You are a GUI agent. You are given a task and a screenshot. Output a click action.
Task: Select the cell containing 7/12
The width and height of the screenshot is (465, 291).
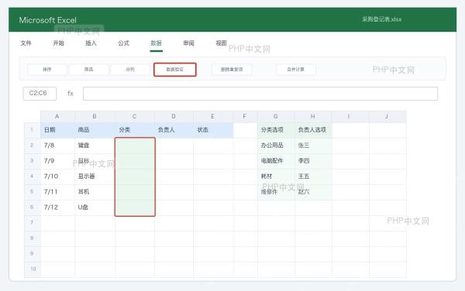tap(57, 207)
